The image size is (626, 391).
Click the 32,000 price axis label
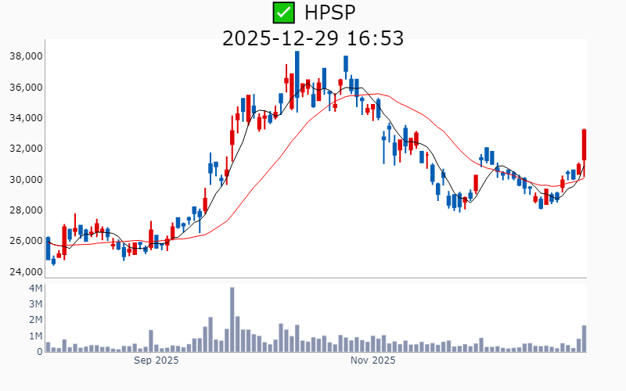[x=25, y=149]
